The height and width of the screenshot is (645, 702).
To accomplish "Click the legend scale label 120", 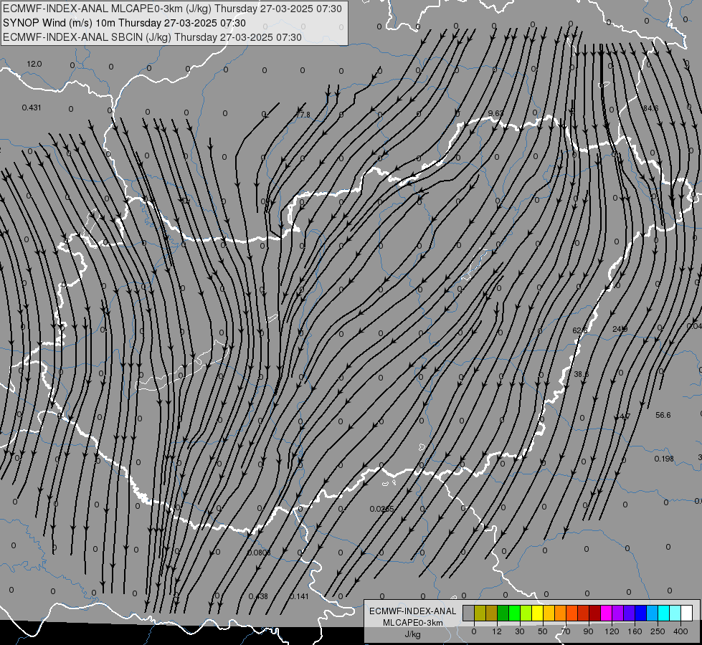I will tap(612, 631).
